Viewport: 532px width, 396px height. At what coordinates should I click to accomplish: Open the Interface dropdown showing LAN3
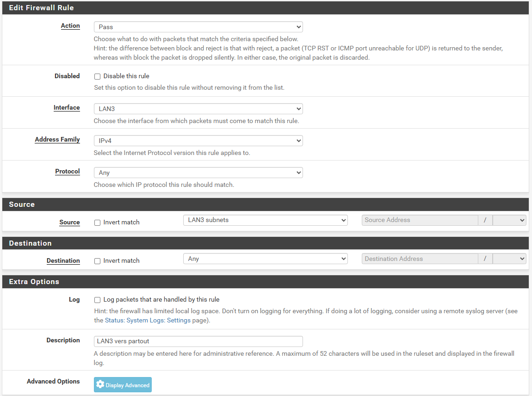198,109
